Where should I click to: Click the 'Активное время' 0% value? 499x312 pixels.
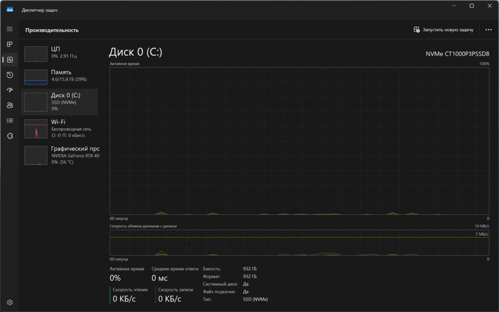point(115,278)
